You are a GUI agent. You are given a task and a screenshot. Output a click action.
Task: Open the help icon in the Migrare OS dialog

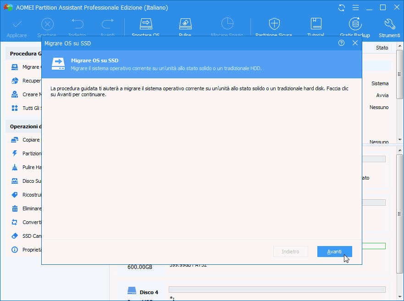tap(341, 43)
